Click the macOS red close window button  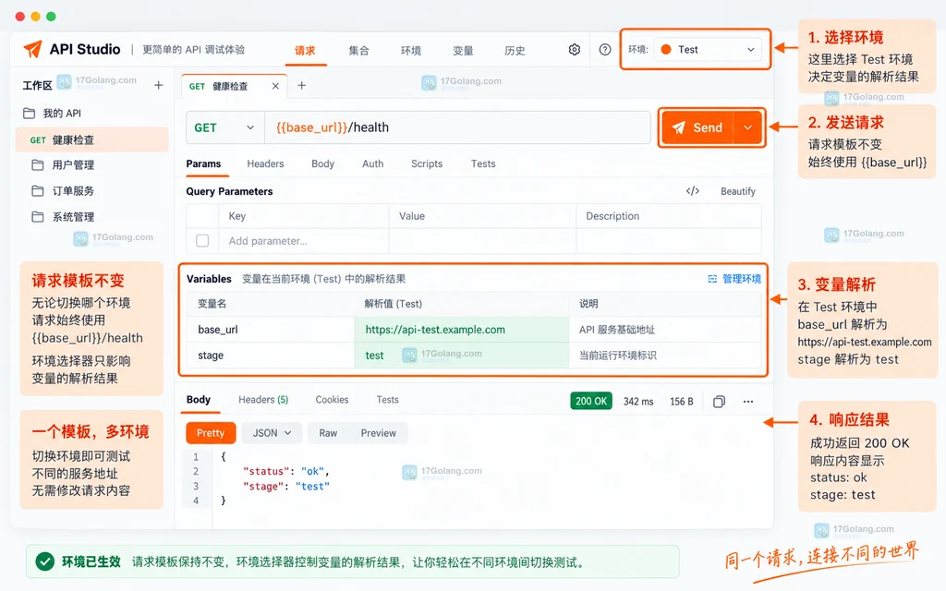(x=20, y=17)
